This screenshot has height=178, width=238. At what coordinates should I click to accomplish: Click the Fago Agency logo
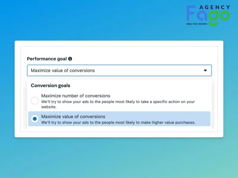point(208,16)
